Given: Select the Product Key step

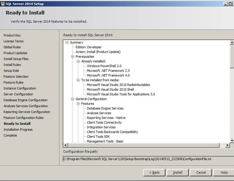Looking at the screenshot, I should (x=12, y=35).
